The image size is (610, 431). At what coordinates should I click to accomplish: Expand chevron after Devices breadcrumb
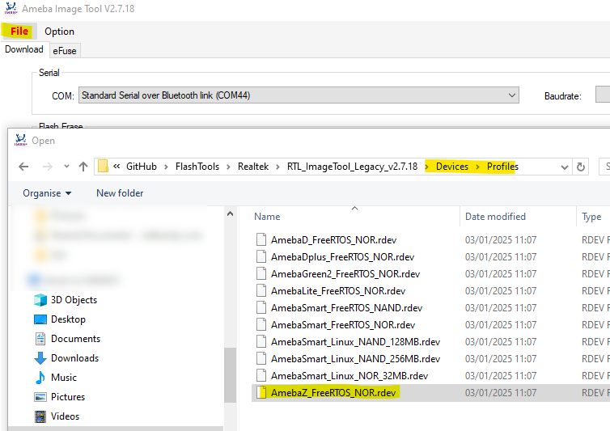pyautogui.click(x=477, y=167)
